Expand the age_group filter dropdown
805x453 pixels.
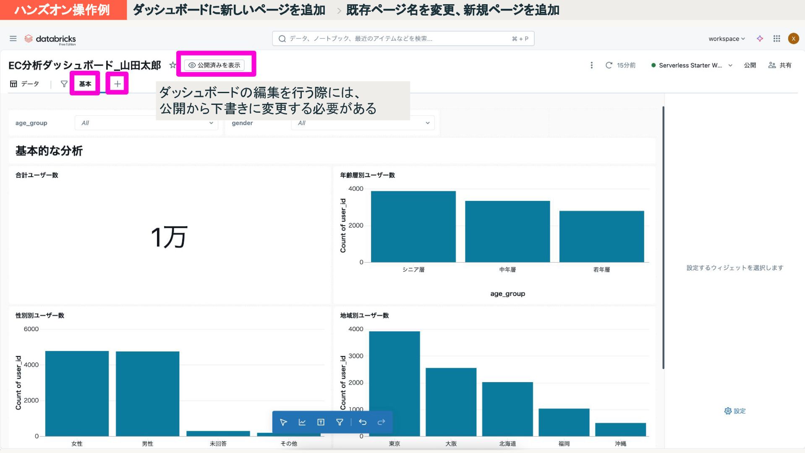[146, 123]
